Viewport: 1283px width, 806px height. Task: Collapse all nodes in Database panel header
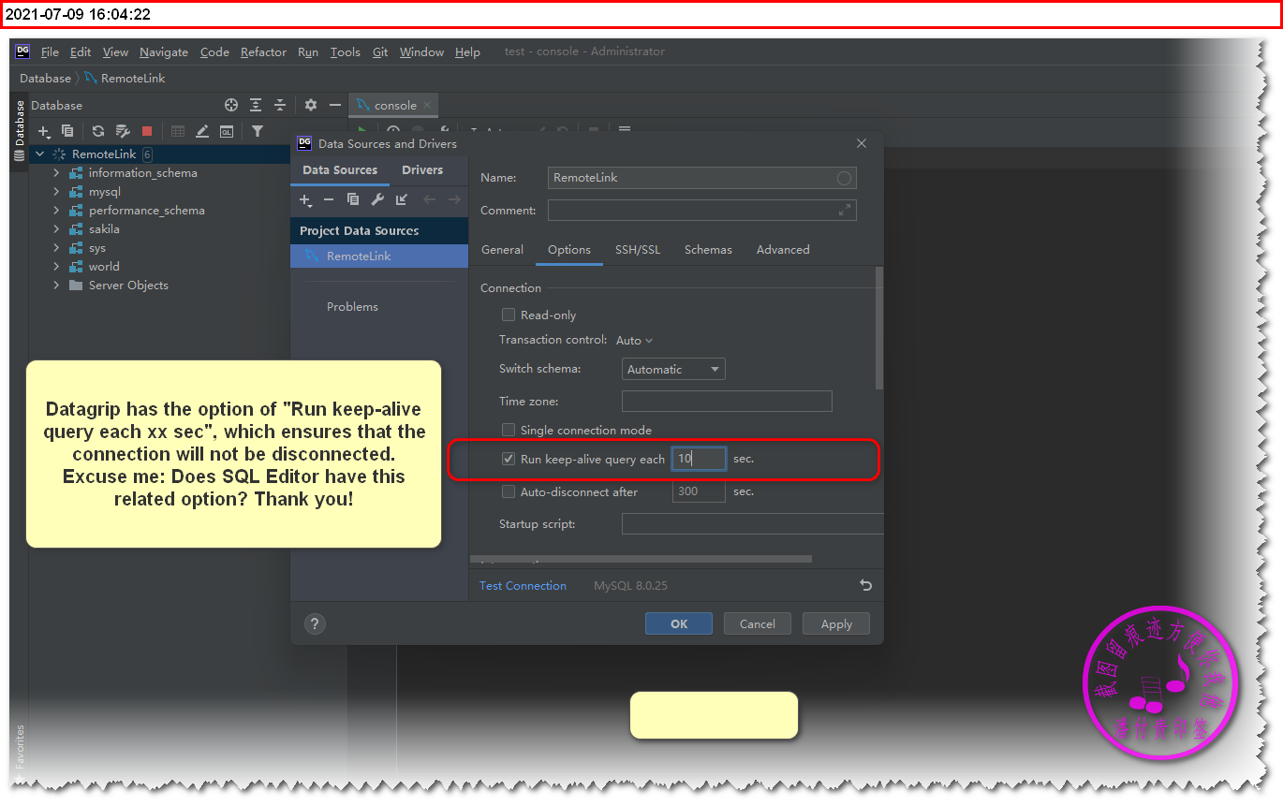tap(280, 106)
